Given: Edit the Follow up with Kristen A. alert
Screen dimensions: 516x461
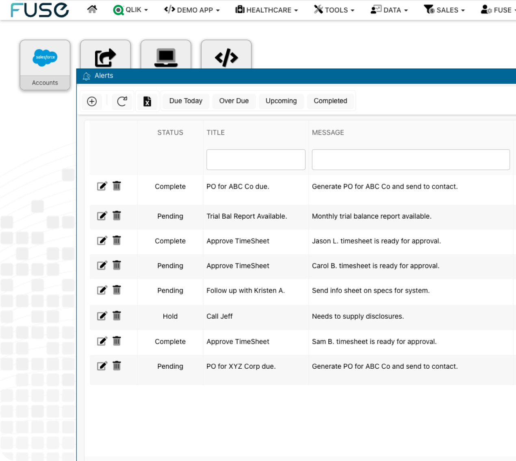Looking at the screenshot, I should [102, 290].
